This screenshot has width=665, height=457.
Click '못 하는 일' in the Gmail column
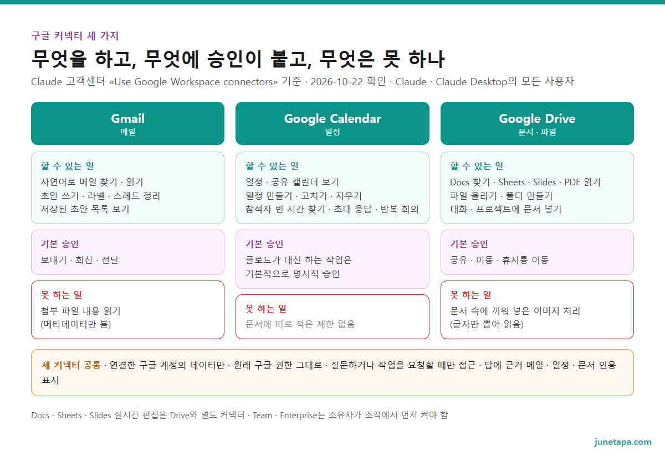61,295
